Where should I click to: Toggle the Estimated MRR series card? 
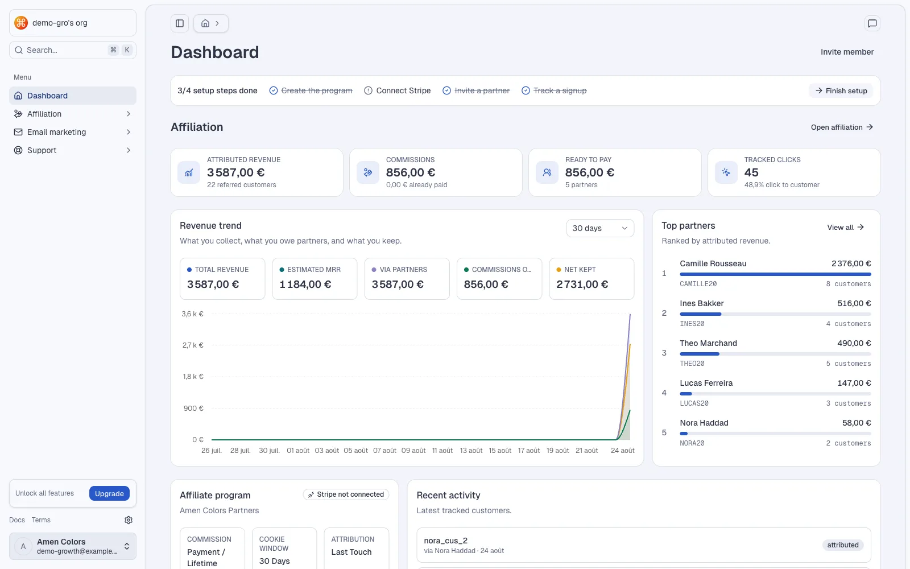tap(315, 279)
